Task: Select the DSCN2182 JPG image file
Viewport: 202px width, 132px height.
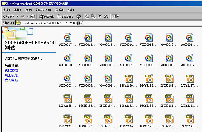Action: tap(149, 101)
